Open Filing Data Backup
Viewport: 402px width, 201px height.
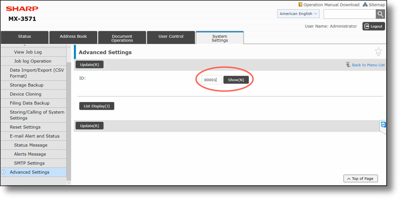coord(33,103)
